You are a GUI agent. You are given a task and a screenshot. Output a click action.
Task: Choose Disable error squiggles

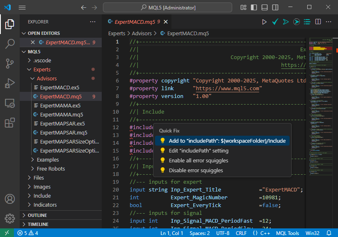tap(222, 171)
